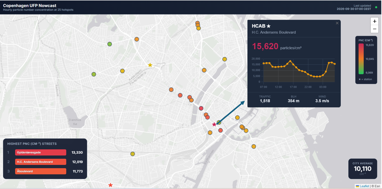The image size is (382, 189).
Task: Click the 07:00 axis label on popup chart
Action: point(264,87)
